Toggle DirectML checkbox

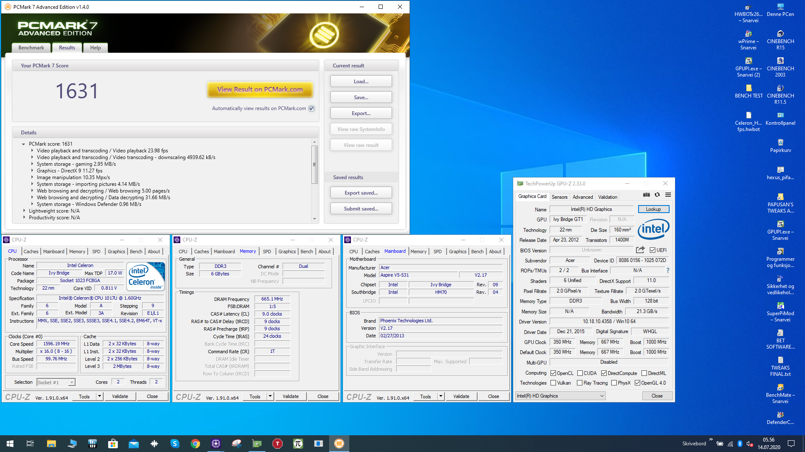[644, 373]
